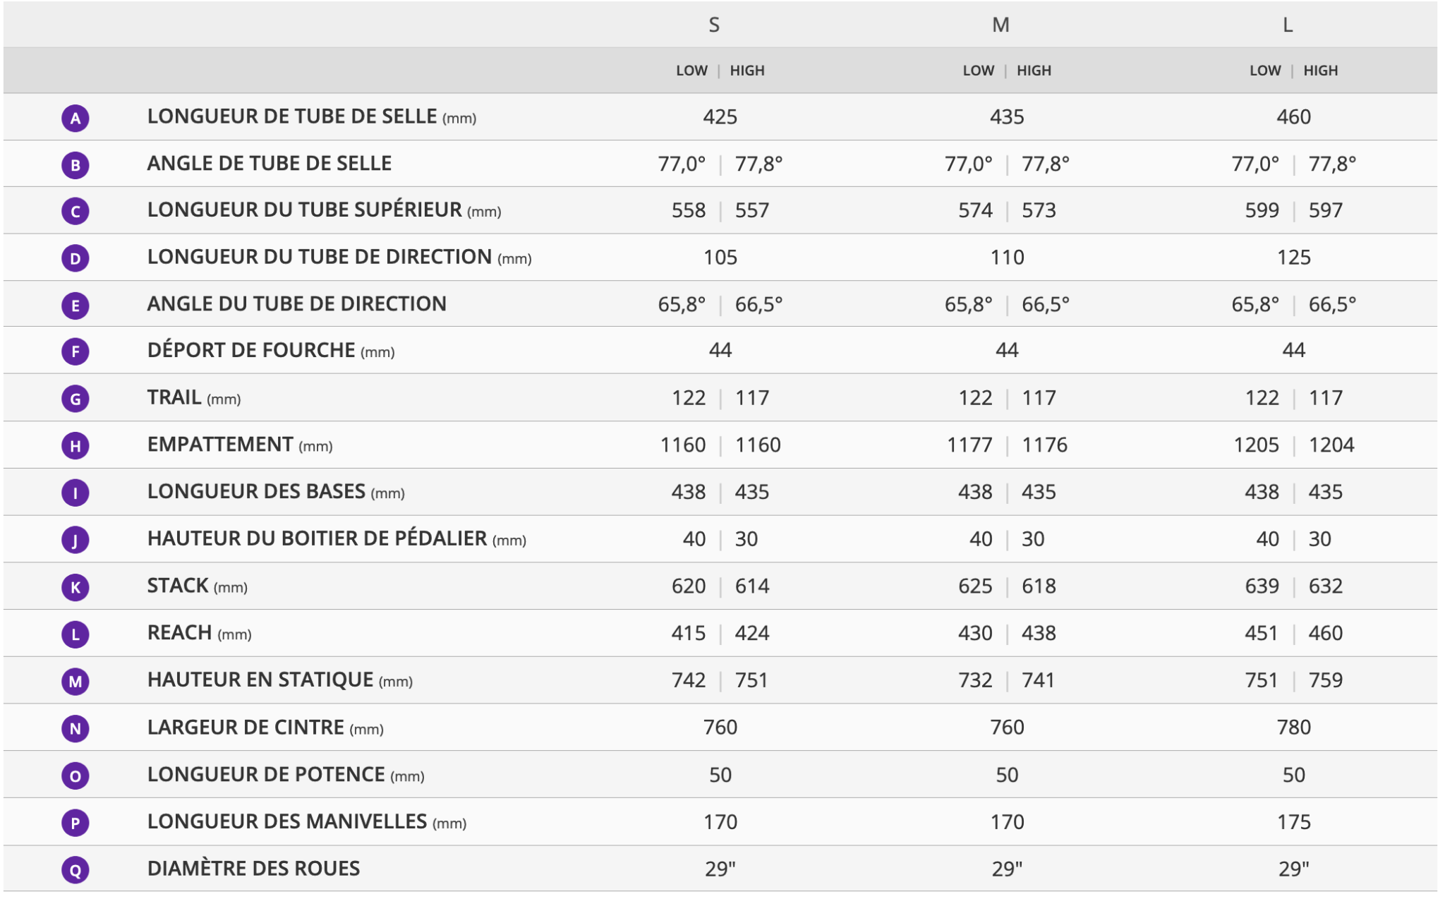Click HIGH under the M size column
Screen dimensions: 1445x899
point(1034,71)
